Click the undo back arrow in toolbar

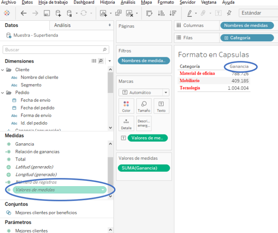tap(24, 13)
